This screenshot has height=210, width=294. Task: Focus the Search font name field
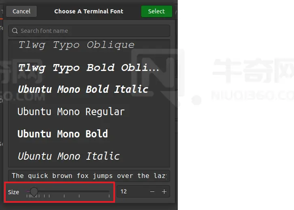(89, 31)
